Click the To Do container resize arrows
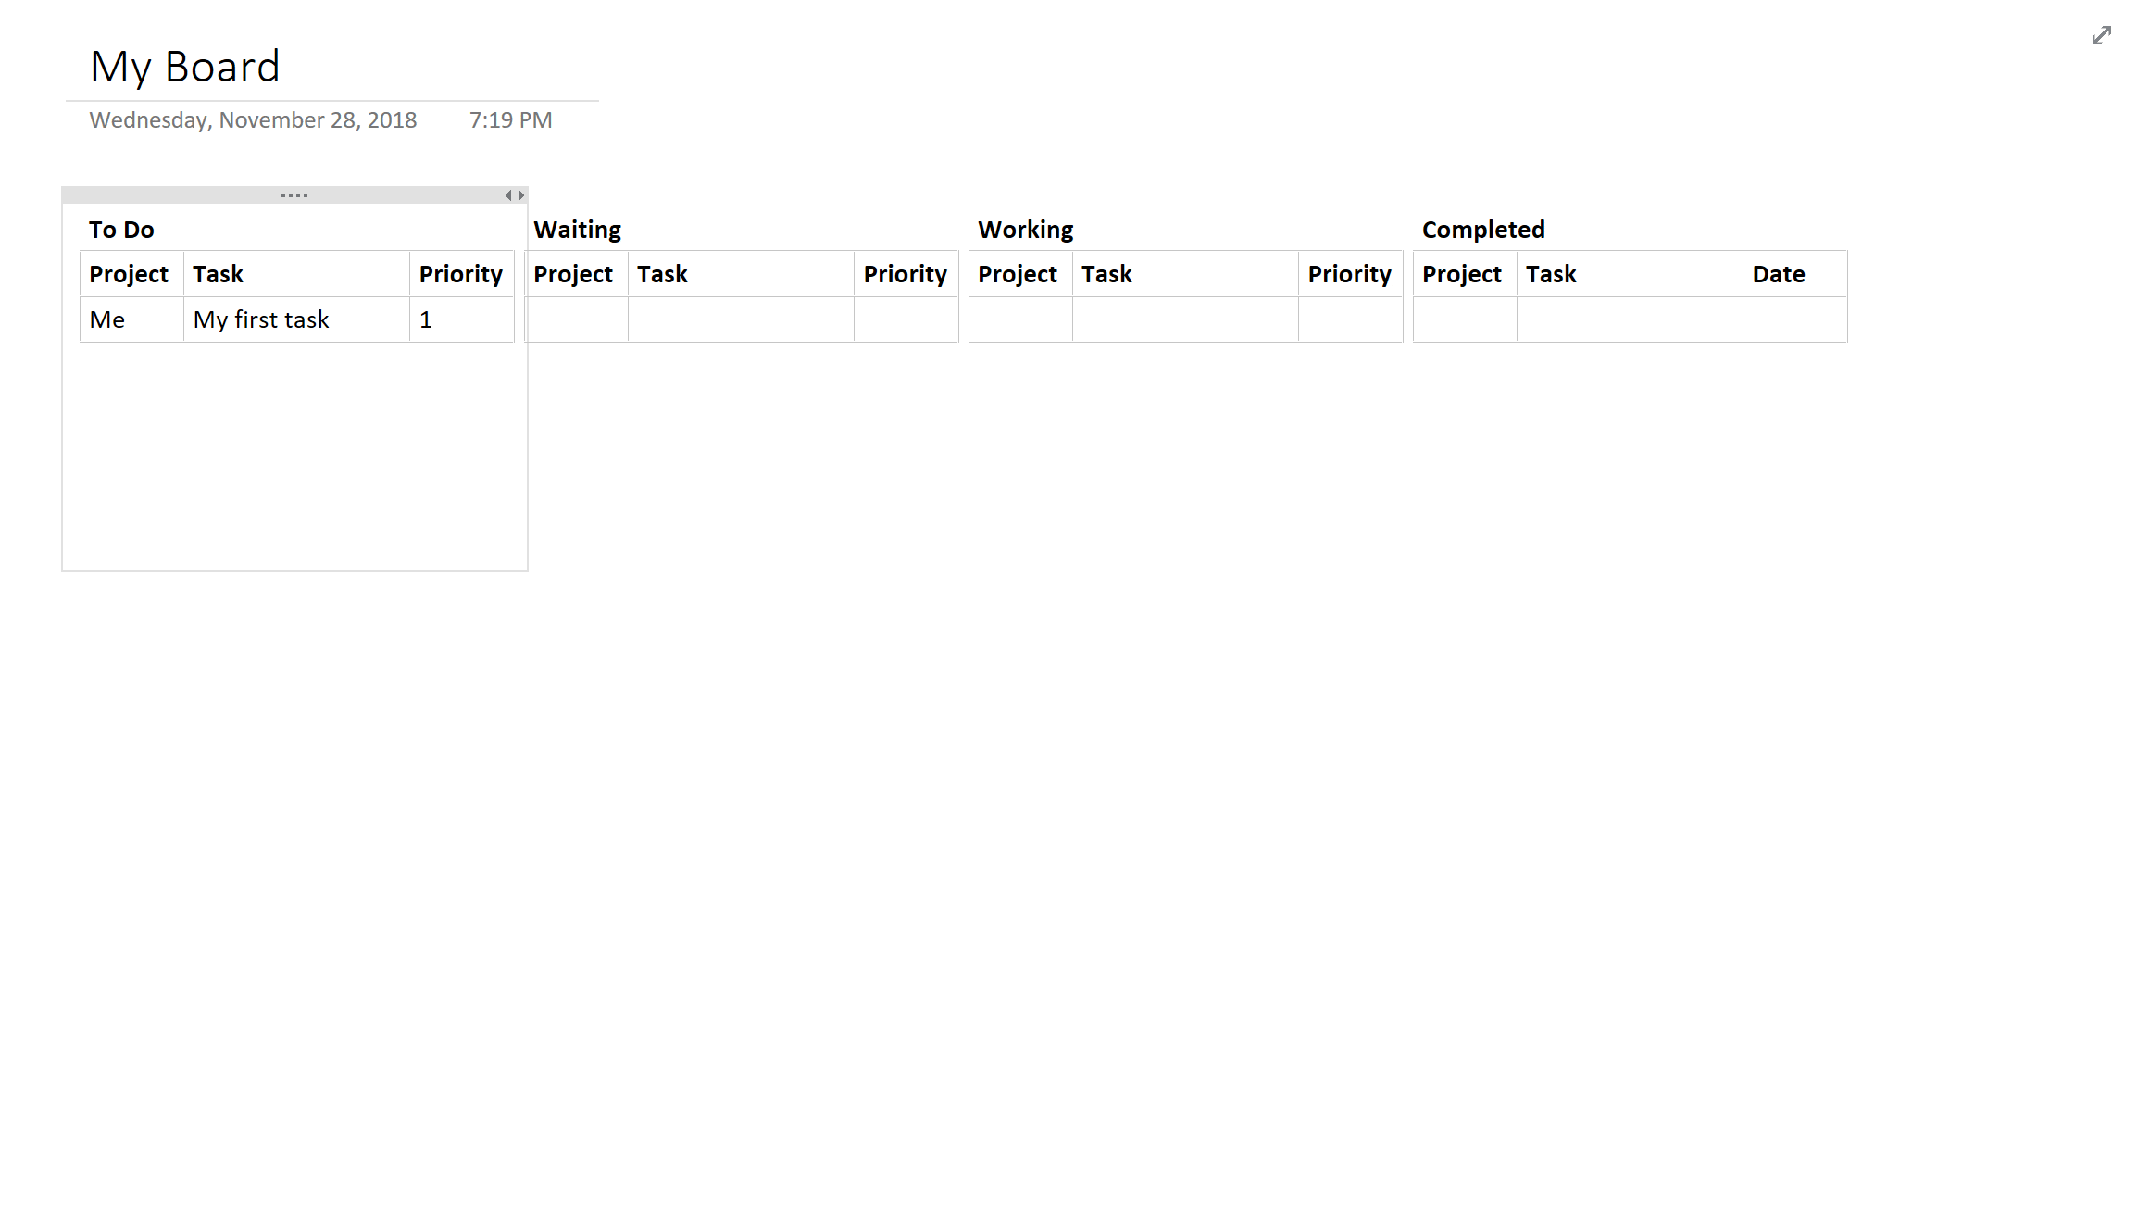 pyautogui.click(x=515, y=195)
